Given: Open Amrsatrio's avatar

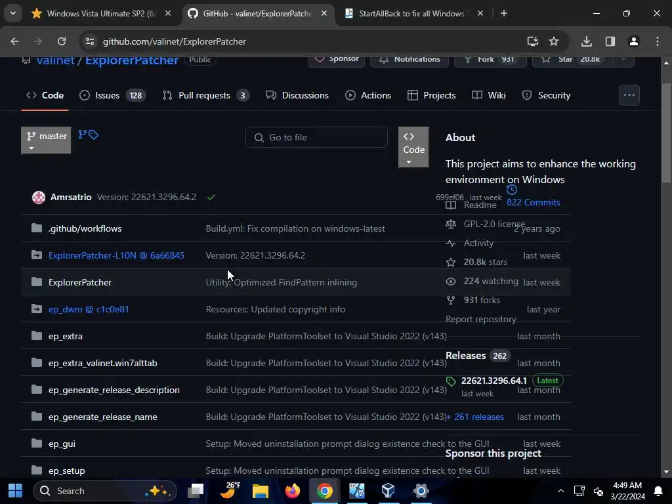Looking at the screenshot, I should [39, 197].
